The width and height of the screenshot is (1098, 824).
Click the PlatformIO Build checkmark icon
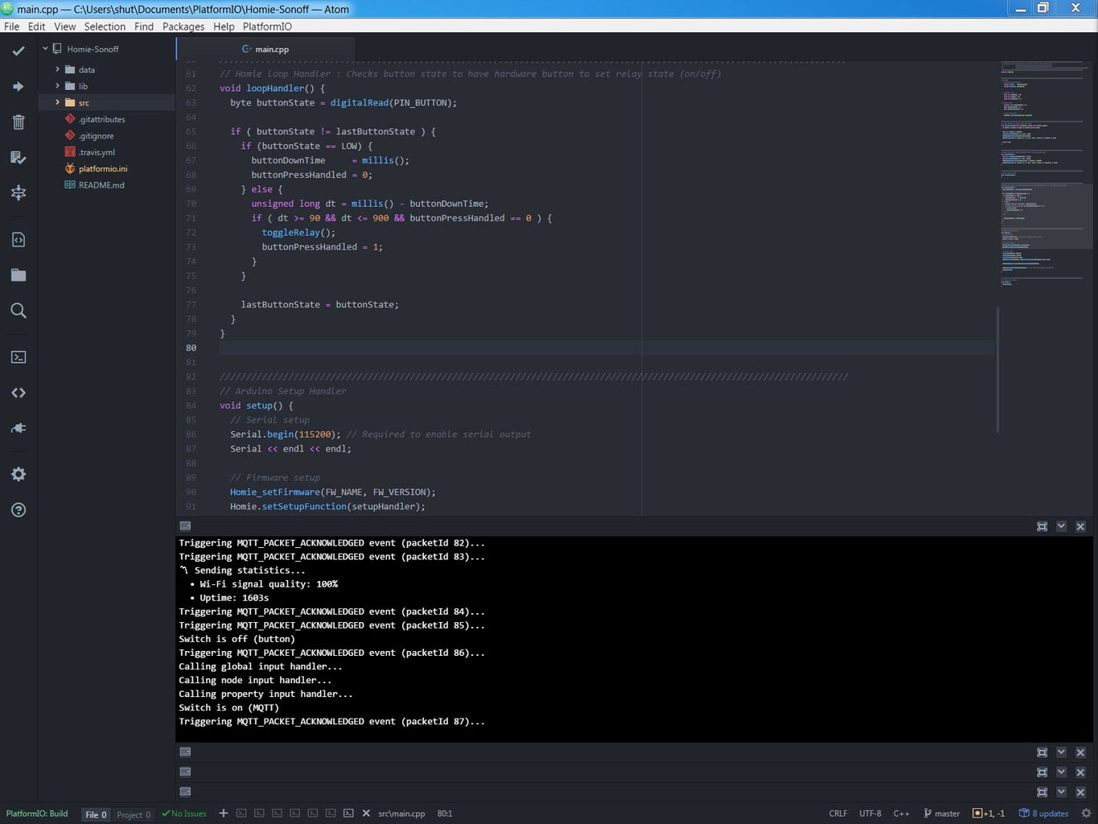click(19, 51)
